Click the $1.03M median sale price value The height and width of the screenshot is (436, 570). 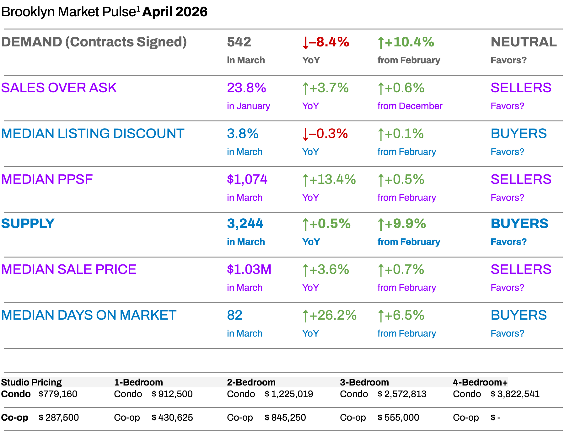pyautogui.click(x=249, y=269)
